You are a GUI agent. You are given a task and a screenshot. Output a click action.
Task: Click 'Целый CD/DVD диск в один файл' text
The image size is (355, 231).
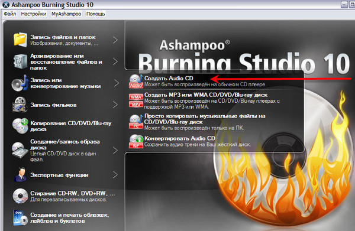tap(63, 157)
